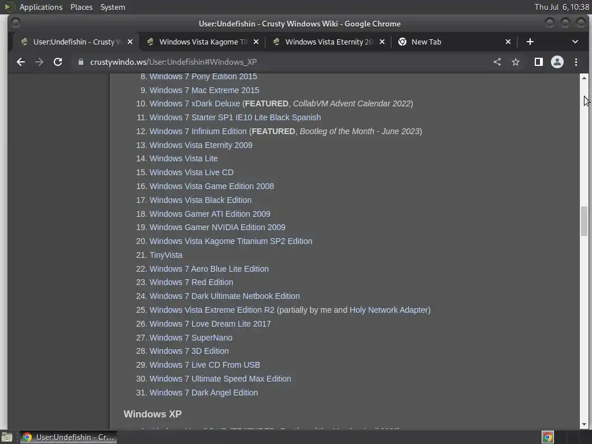Image resolution: width=592 pixels, height=444 pixels.
Task: Open Windows Gamer NVIDIA Edition 2009 link
Action: pyautogui.click(x=217, y=227)
